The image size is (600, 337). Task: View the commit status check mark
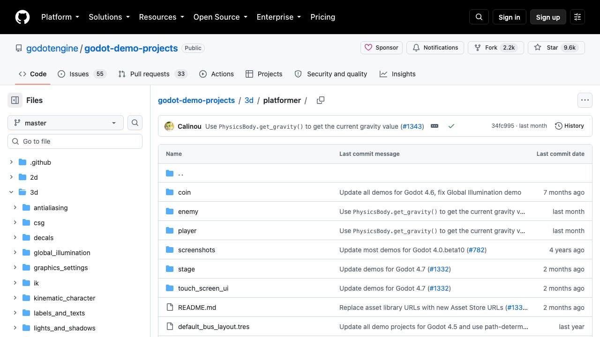(451, 126)
